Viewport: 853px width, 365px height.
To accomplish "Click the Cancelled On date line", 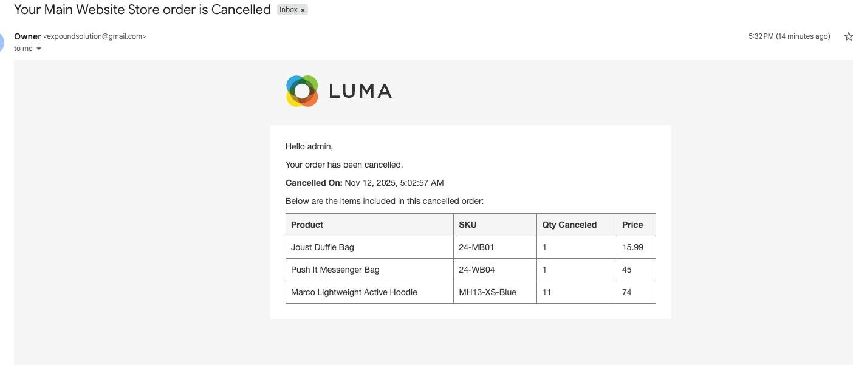I will (365, 183).
